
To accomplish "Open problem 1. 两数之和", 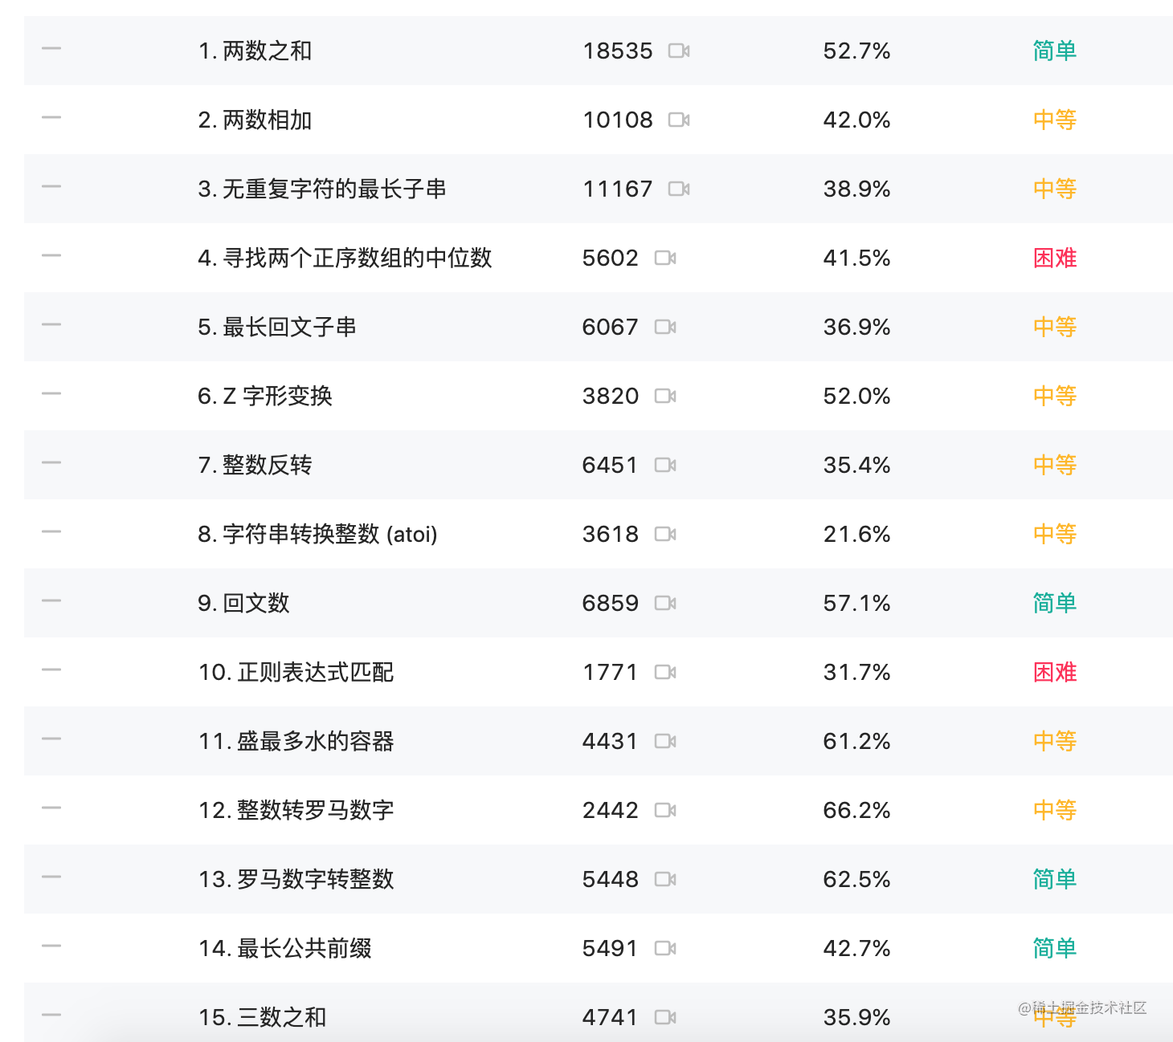I will (x=255, y=51).
